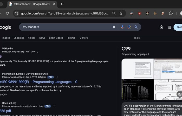Open a new browser tab
Image resolution: width=182 pixels, height=116 pixels.
62,4
